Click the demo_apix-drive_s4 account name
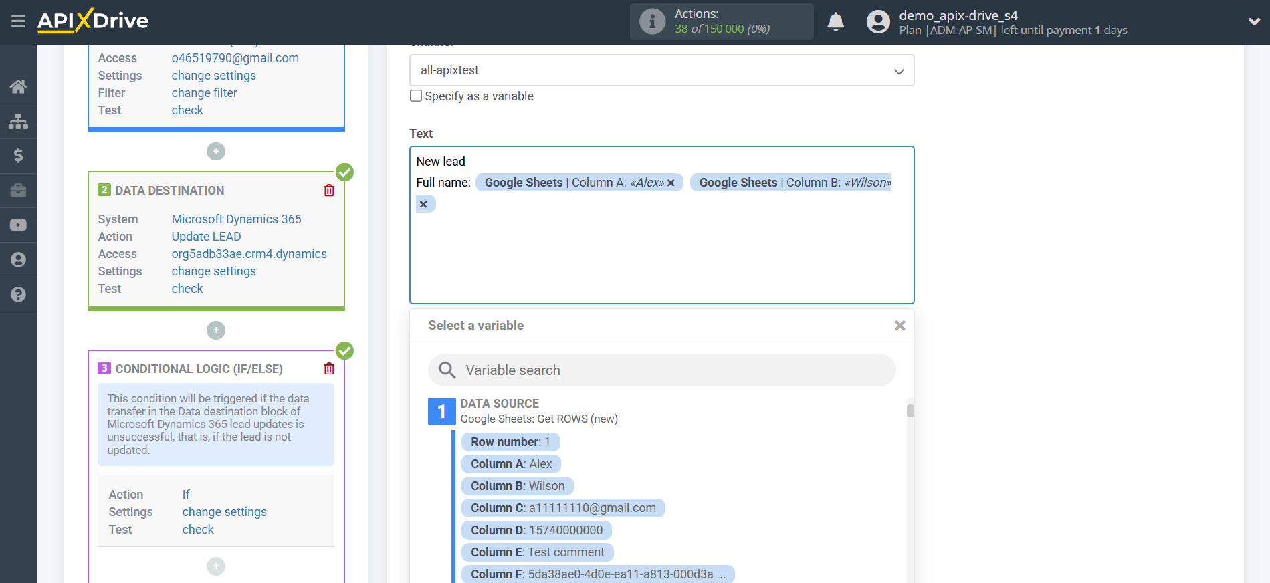The height and width of the screenshot is (583, 1270). click(958, 15)
